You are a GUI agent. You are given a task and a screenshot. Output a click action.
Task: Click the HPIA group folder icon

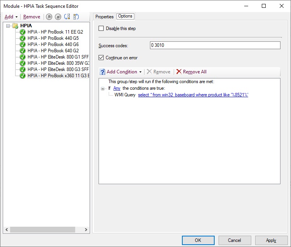(15, 26)
